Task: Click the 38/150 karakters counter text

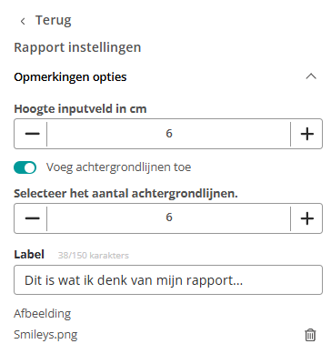Action: click(x=94, y=256)
